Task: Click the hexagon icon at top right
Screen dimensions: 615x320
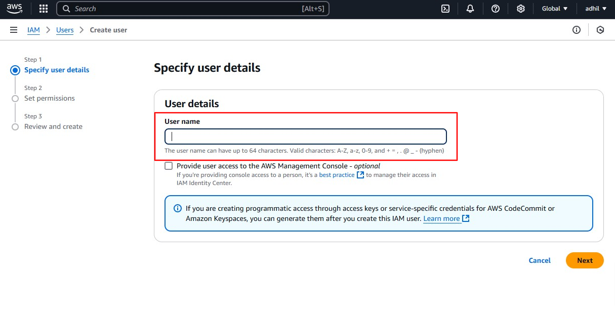Action: pyautogui.click(x=600, y=30)
